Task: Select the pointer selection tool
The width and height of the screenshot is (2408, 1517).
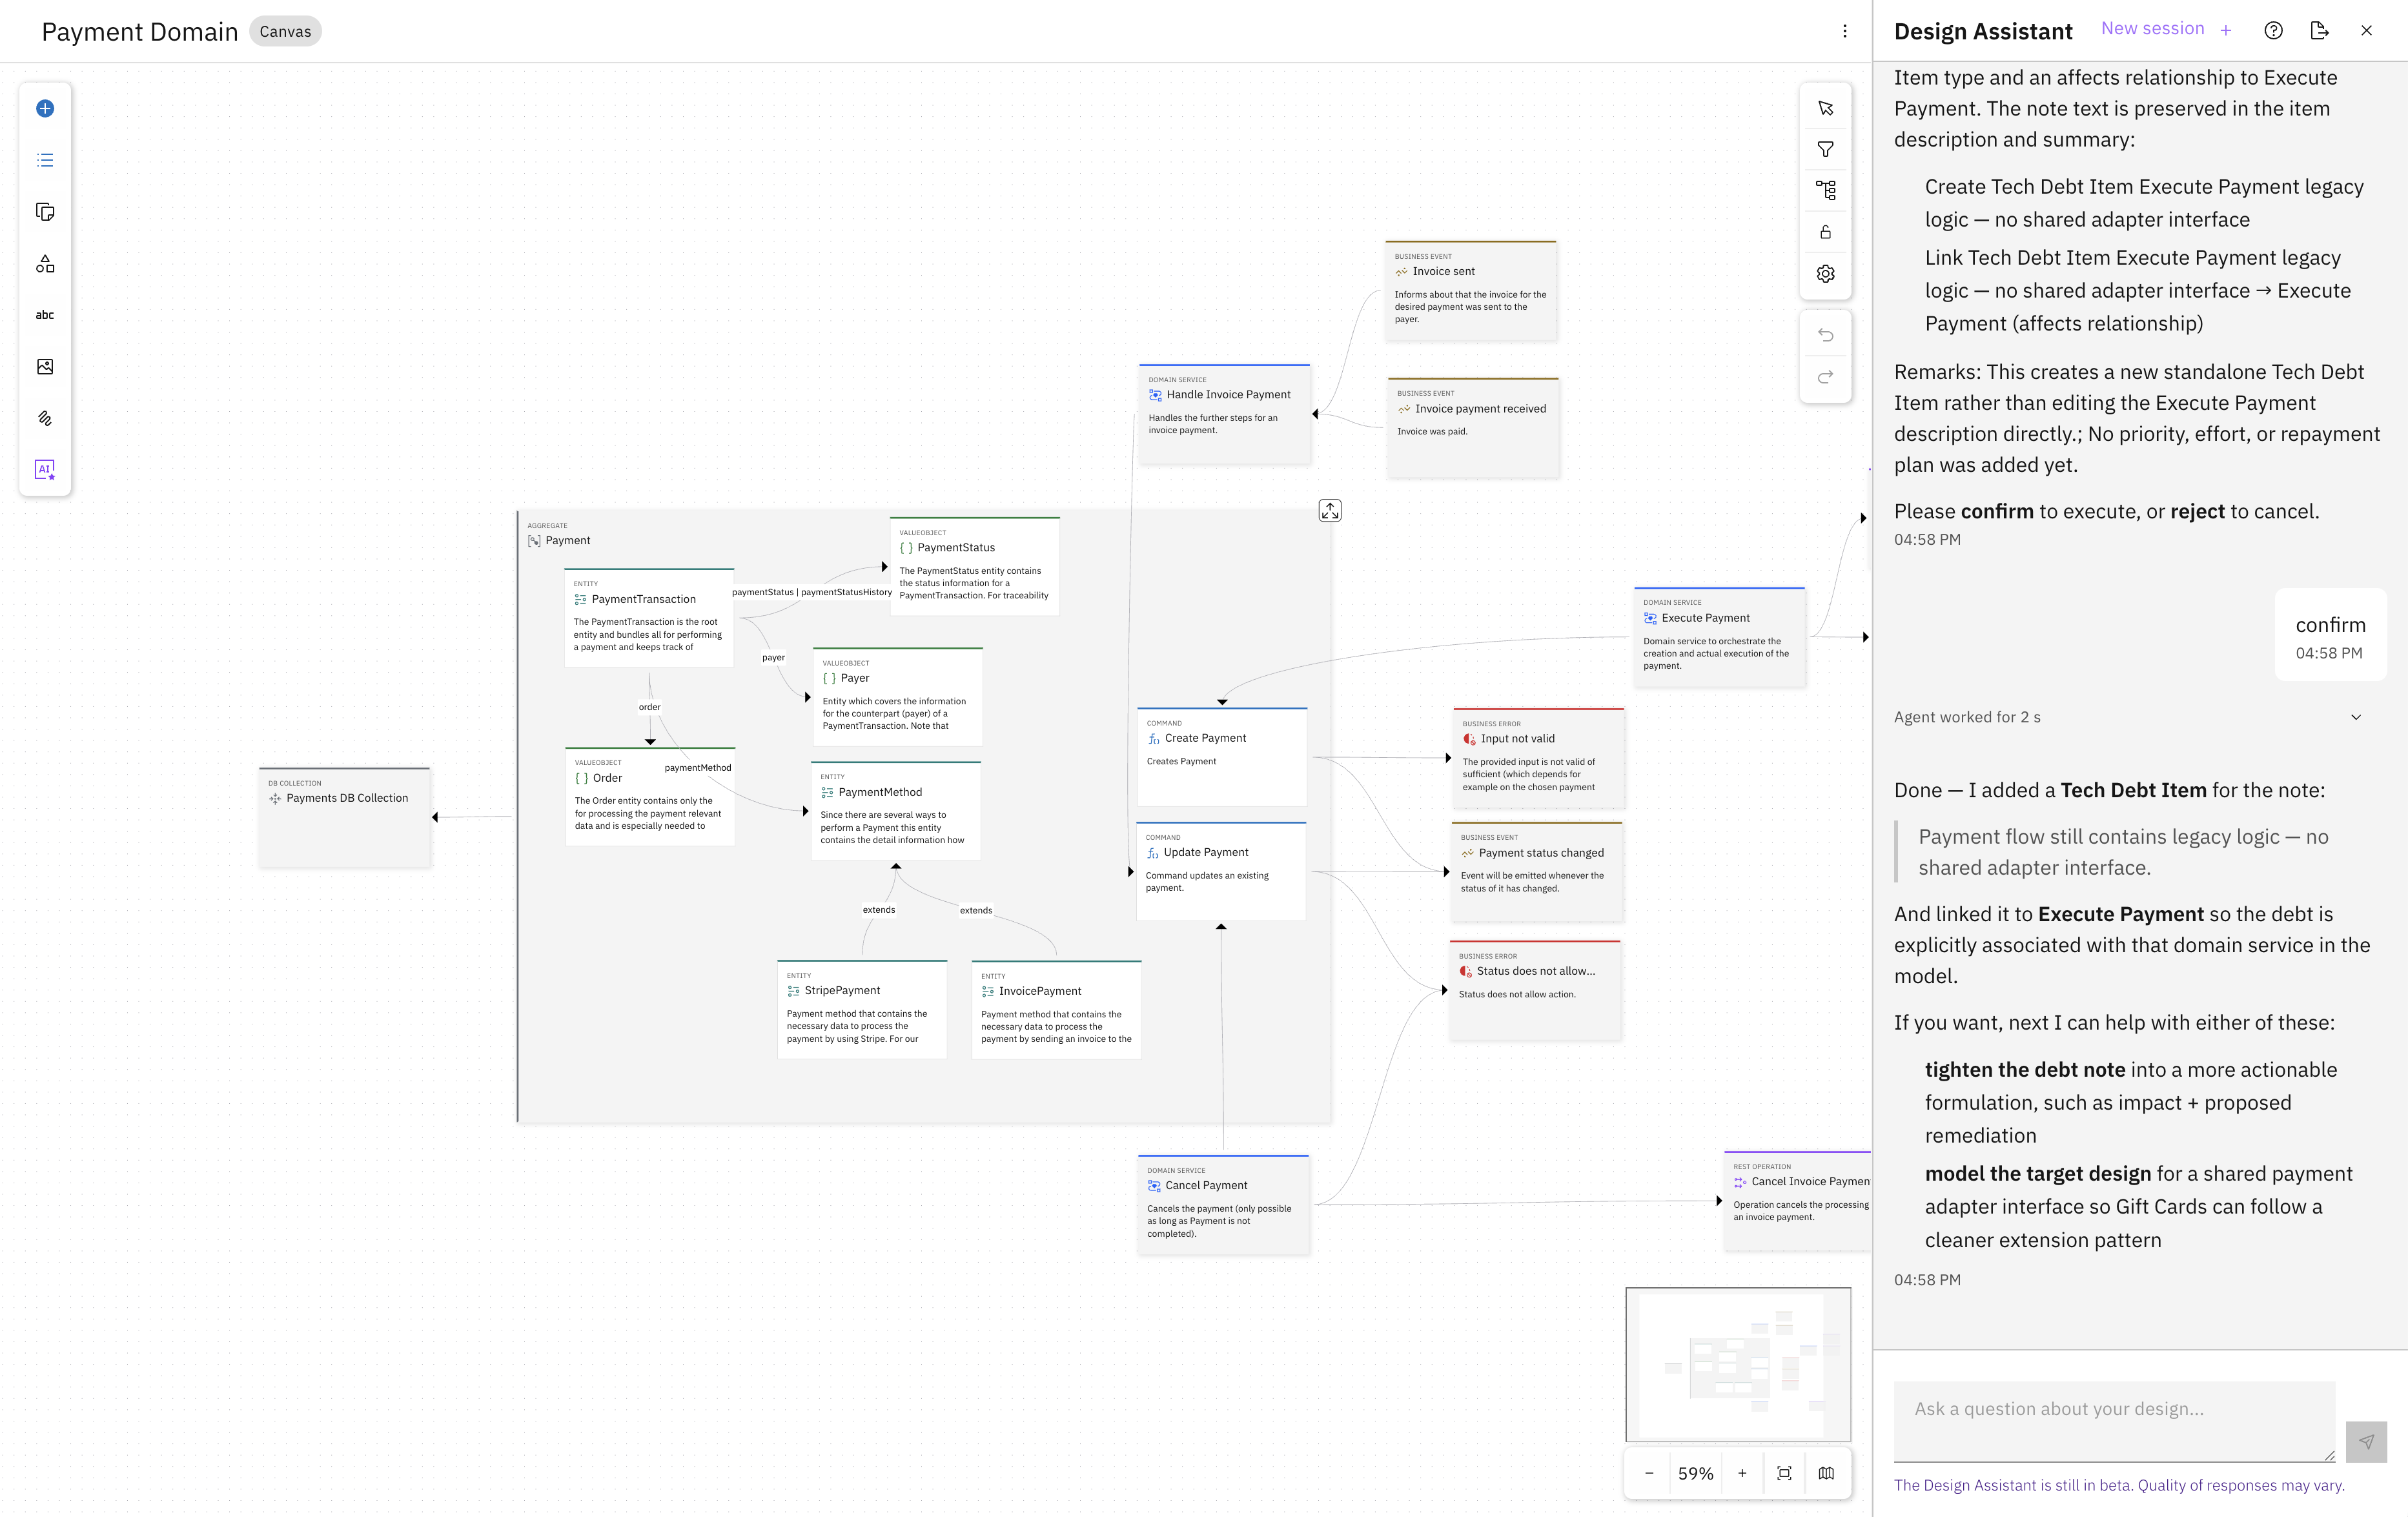Action: click(1825, 108)
